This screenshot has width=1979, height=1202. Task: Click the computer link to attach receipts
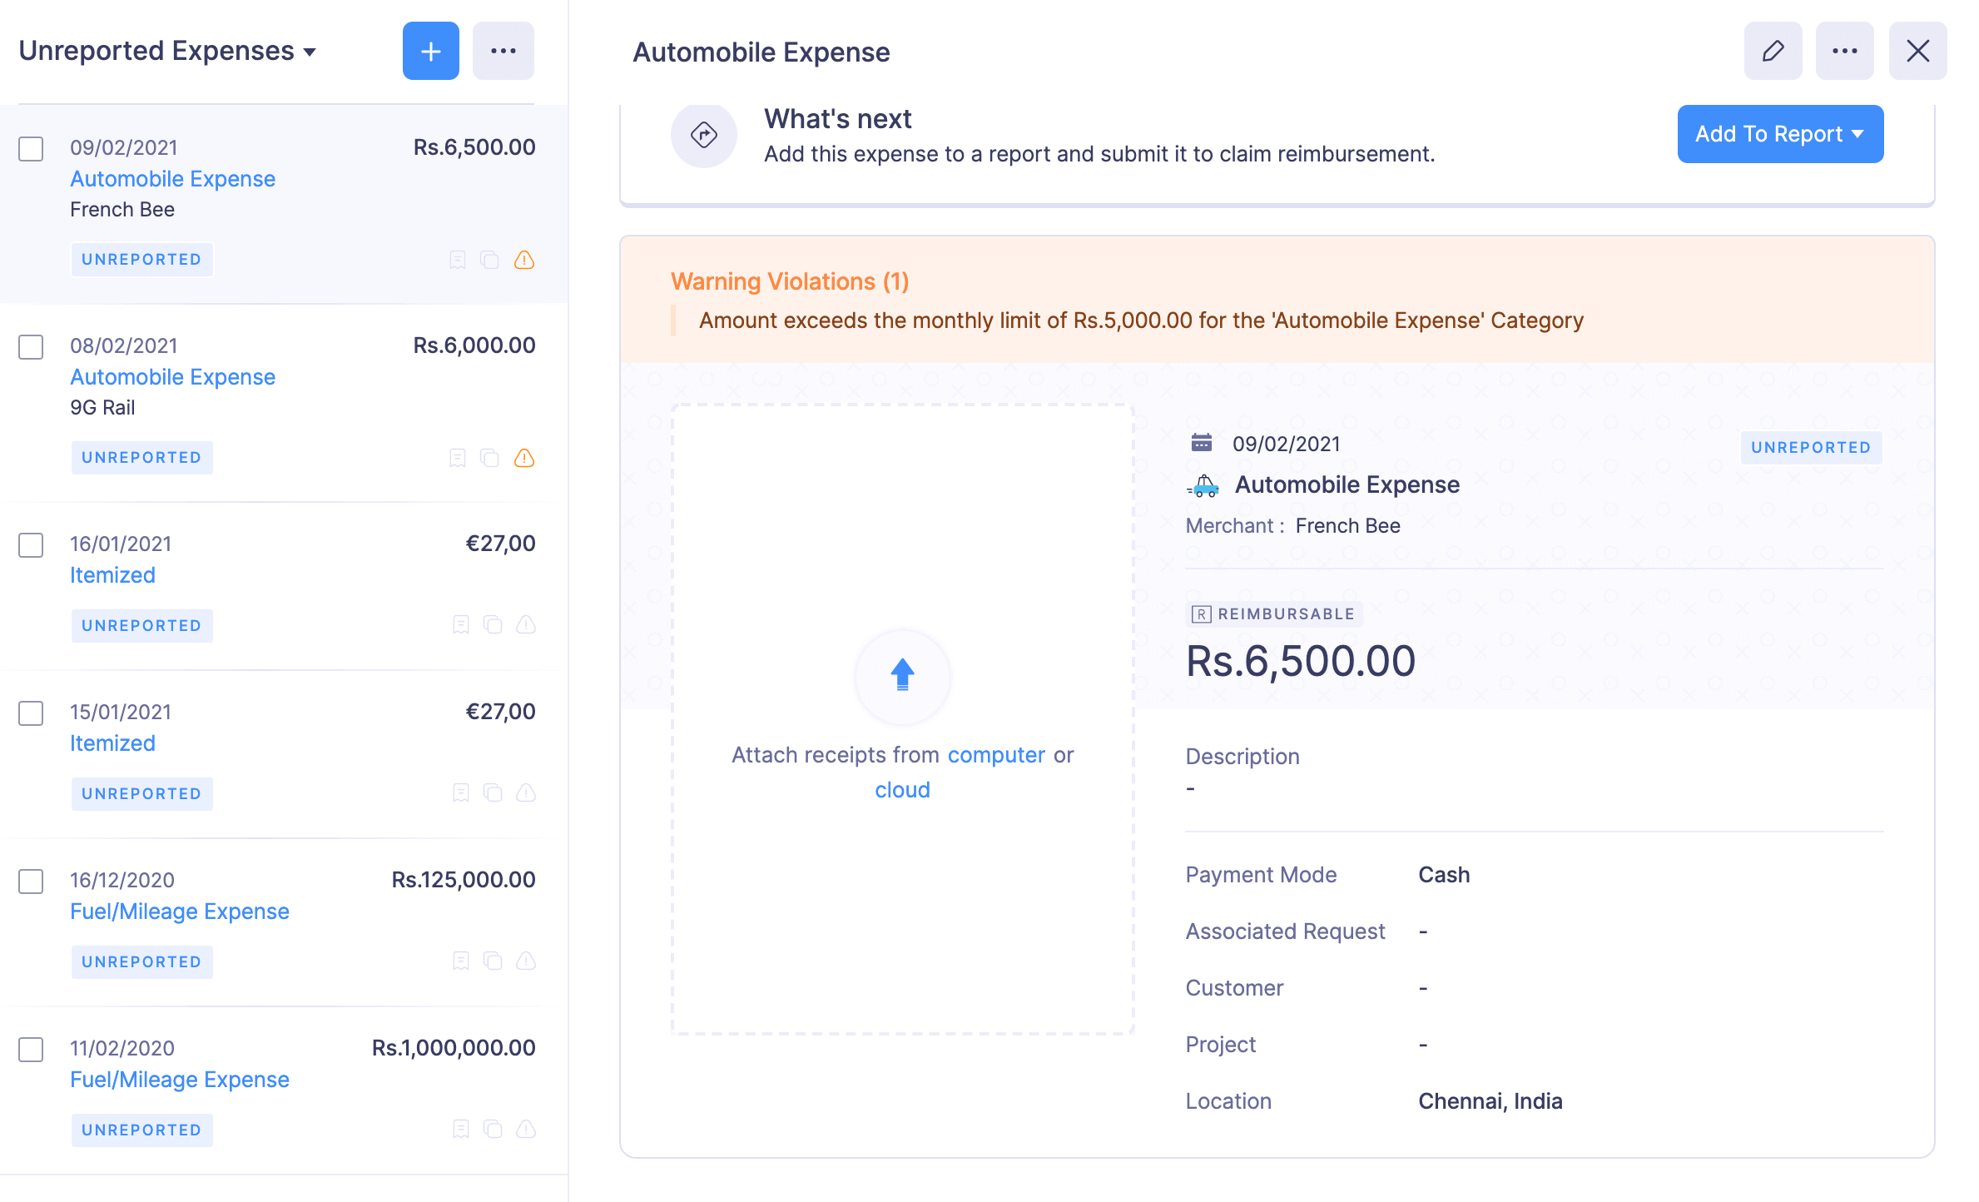pyautogui.click(x=995, y=755)
